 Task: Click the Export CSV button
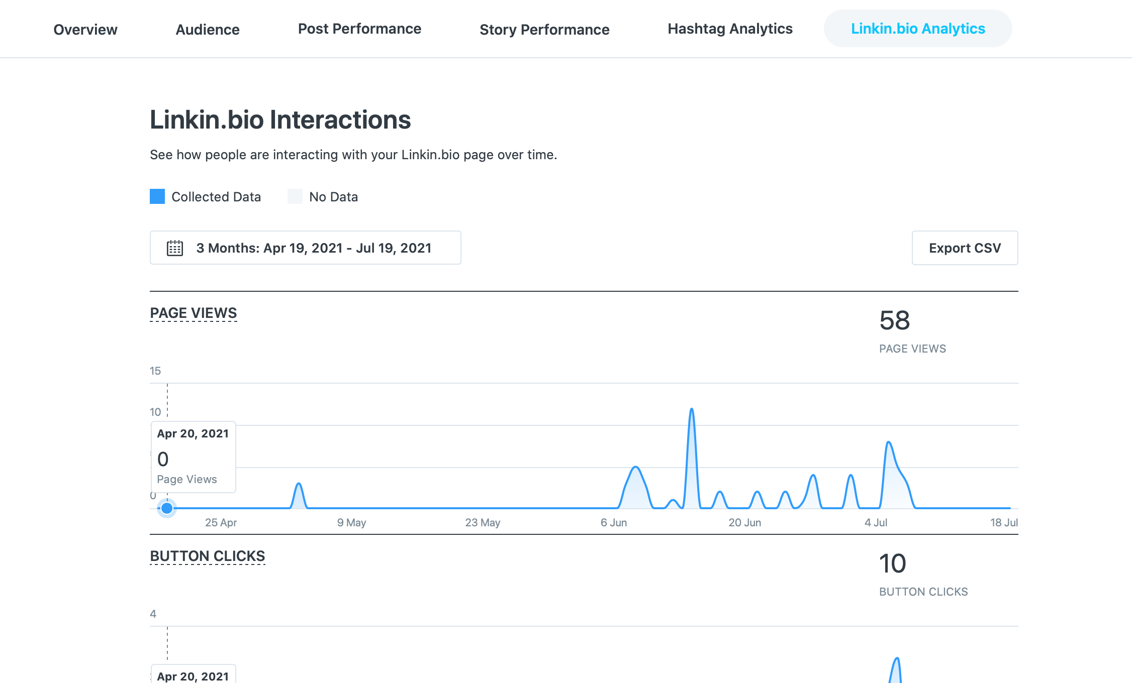tap(965, 248)
